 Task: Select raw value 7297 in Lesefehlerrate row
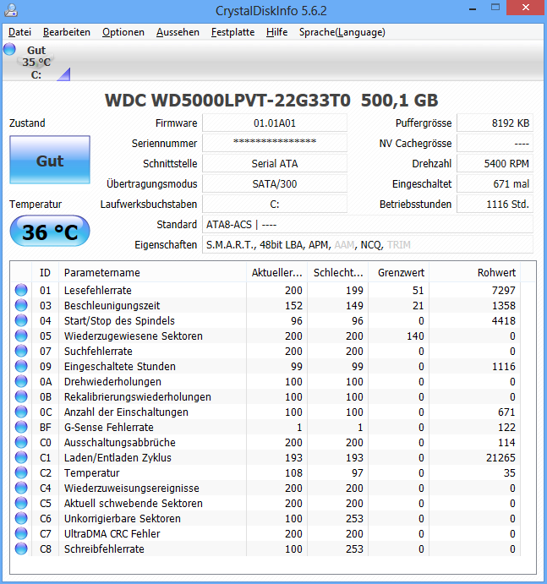click(x=503, y=290)
